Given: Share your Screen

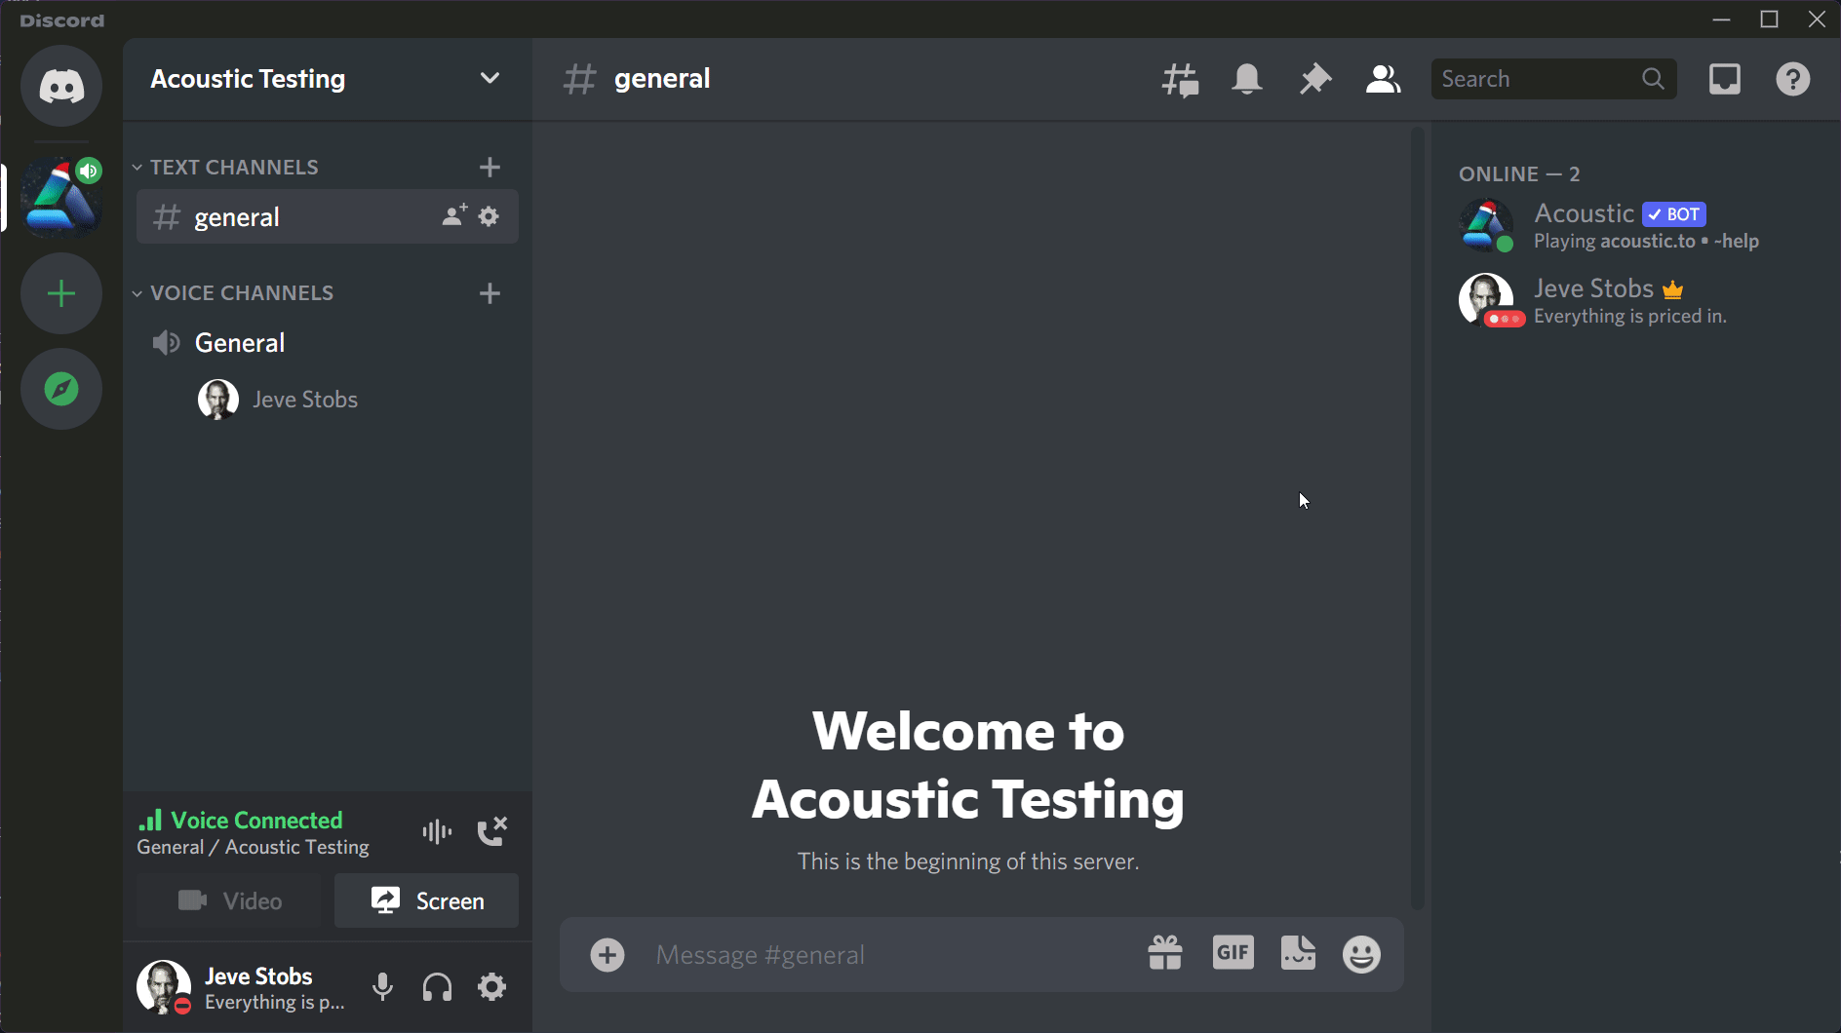Looking at the screenshot, I should (x=427, y=901).
